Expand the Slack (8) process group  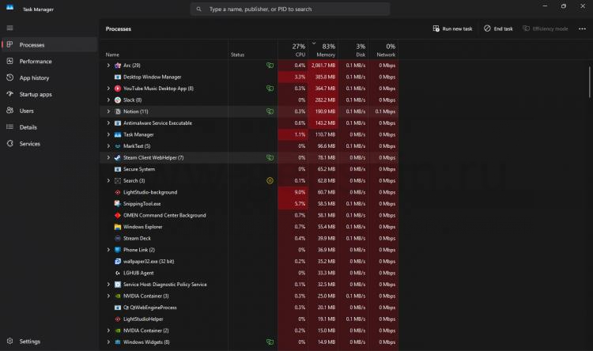[x=108, y=100]
